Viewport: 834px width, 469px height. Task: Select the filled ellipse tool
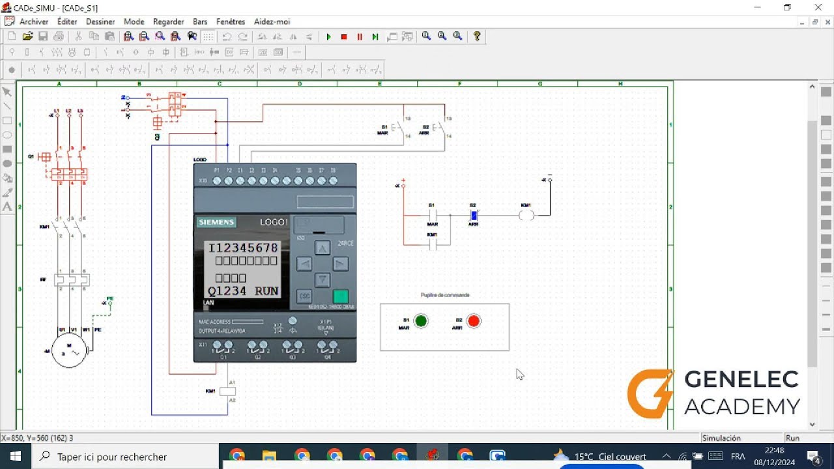click(7, 163)
